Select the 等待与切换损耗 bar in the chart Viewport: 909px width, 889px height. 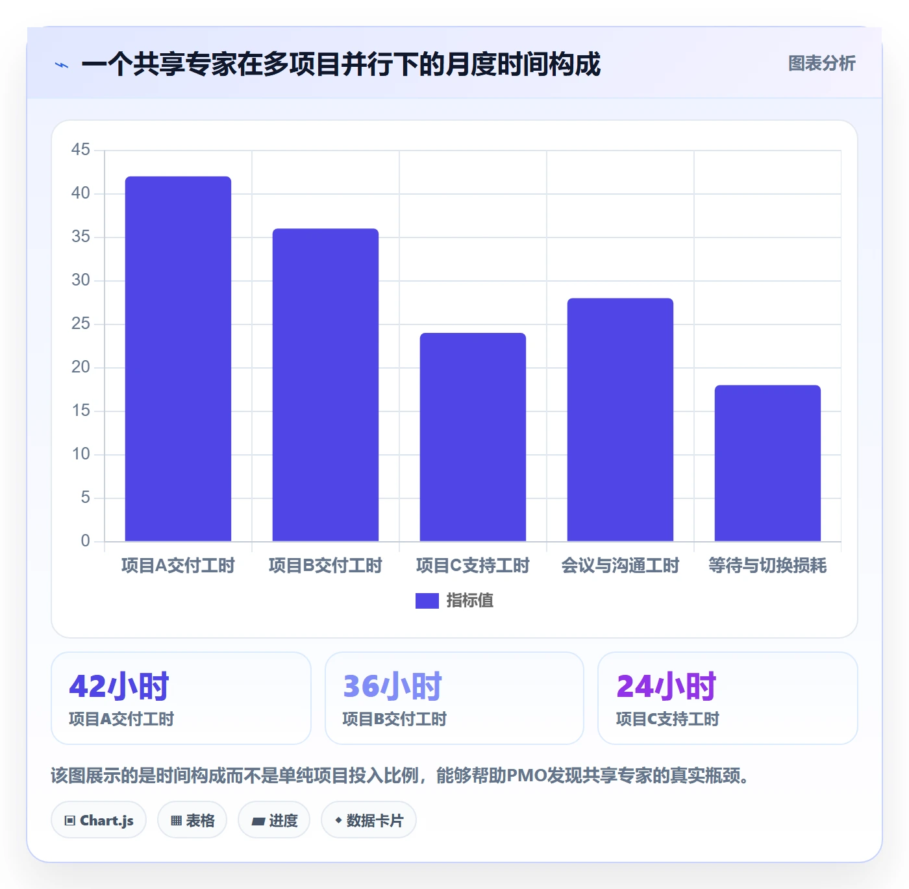[767, 463]
